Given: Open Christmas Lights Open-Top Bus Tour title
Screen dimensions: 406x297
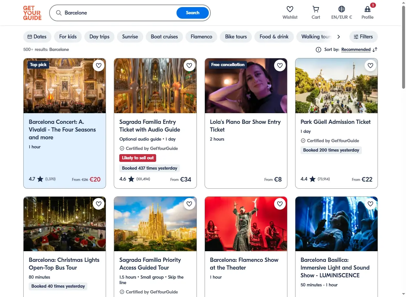Looking at the screenshot, I should point(64,264).
